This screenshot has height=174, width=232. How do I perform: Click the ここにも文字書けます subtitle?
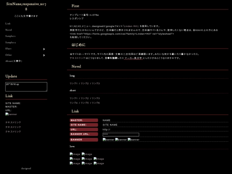point(26,16)
